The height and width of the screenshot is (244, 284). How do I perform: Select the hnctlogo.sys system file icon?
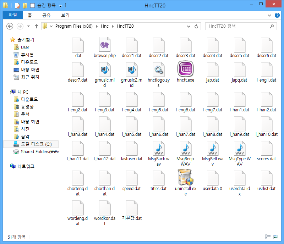click(x=159, y=69)
